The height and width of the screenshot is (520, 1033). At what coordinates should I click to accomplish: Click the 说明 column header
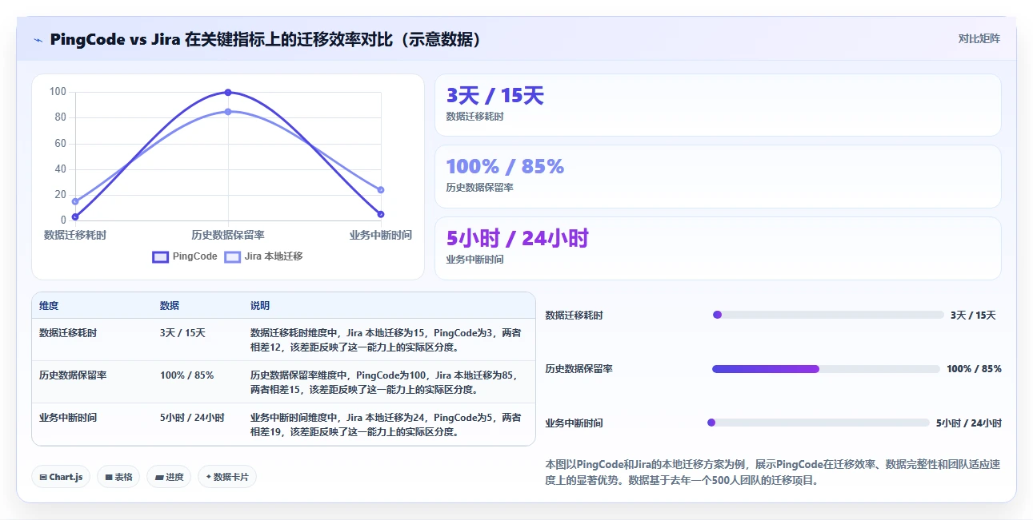260,306
